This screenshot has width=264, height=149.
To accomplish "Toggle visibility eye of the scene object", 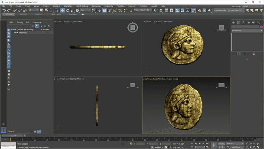I will (15, 32).
